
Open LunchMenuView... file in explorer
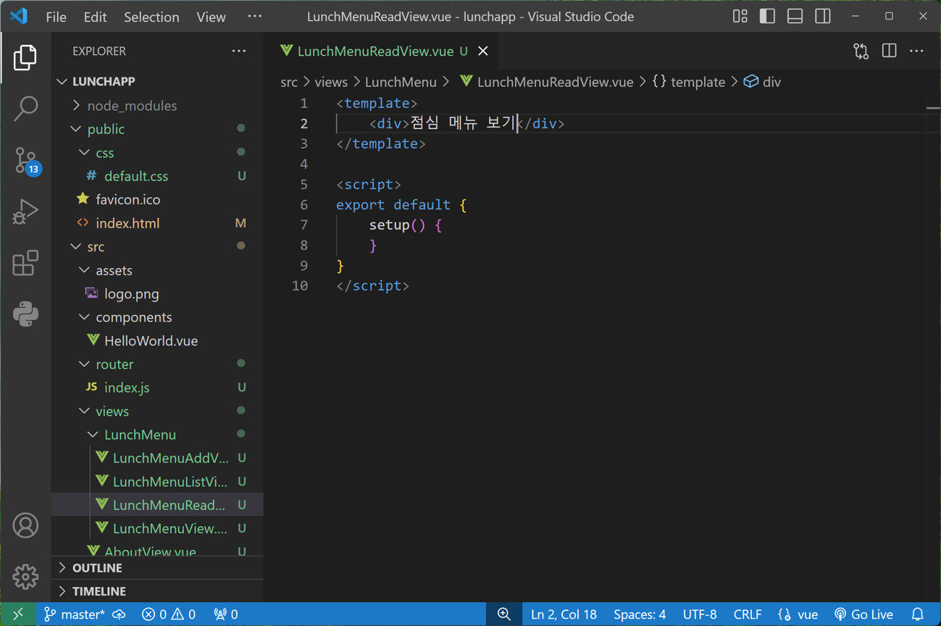click(x=157, y=528)
